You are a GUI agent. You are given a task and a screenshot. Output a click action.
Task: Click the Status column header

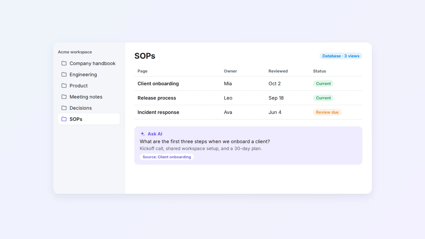point(320,71)
